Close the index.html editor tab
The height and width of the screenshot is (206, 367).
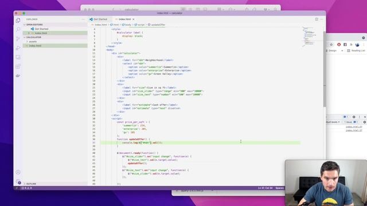[134, 19]
